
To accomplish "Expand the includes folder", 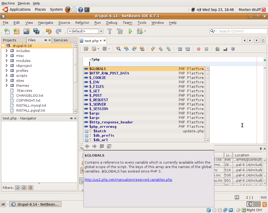I will coord(7,51).
